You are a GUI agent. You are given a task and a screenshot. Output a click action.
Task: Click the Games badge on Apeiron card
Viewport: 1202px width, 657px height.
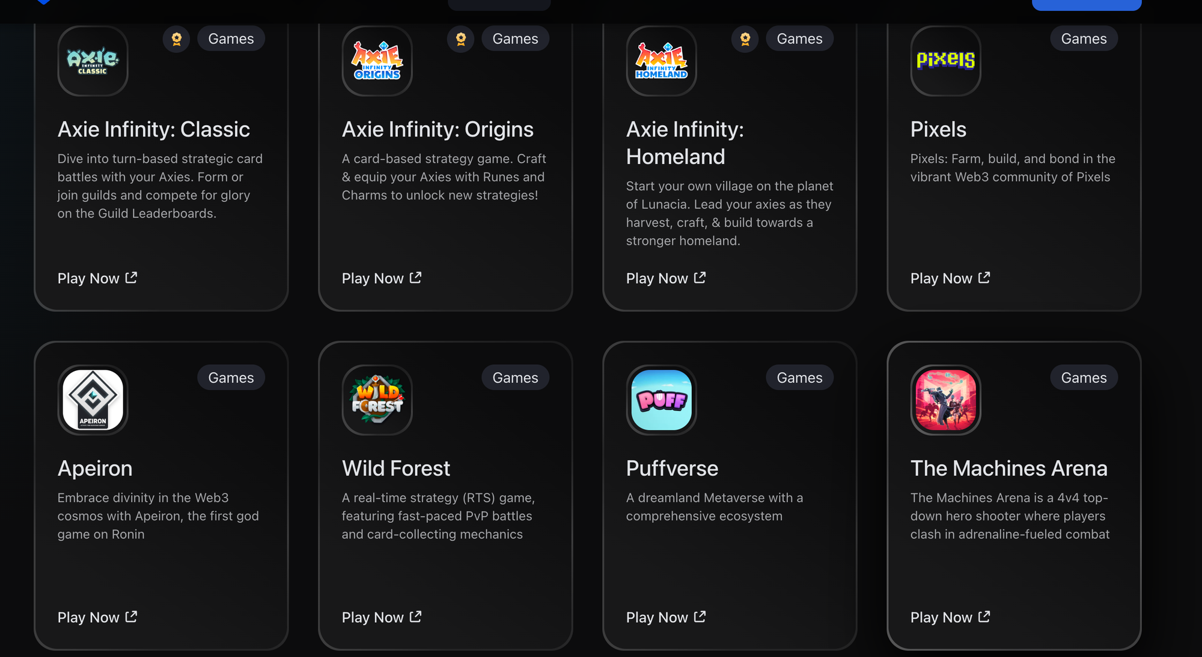231,378
